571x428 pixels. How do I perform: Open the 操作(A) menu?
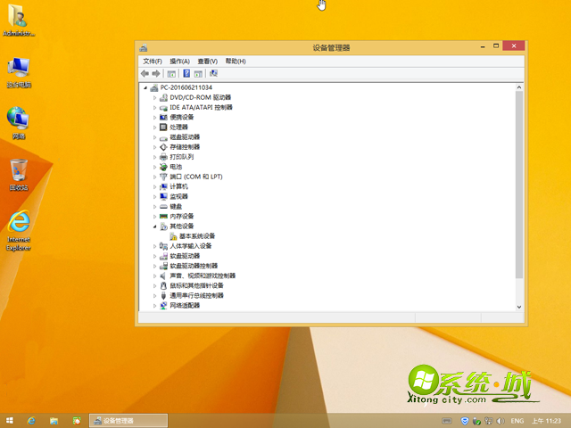click(180, 62)
